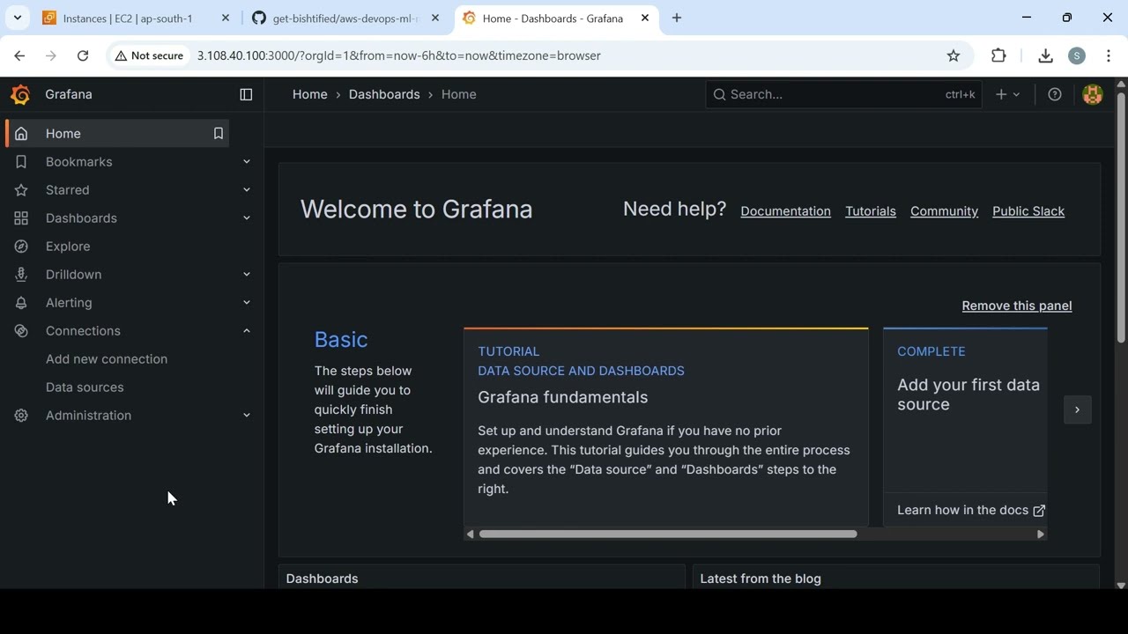Click the Bookmarks icon in sidebar

pos(21,162)
